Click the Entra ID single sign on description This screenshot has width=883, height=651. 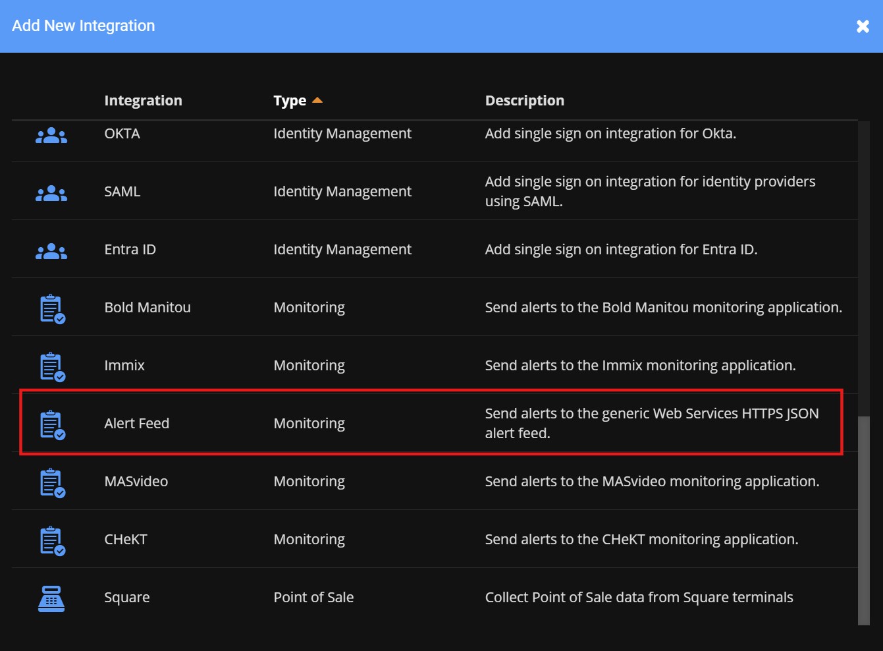coord(622,250)
